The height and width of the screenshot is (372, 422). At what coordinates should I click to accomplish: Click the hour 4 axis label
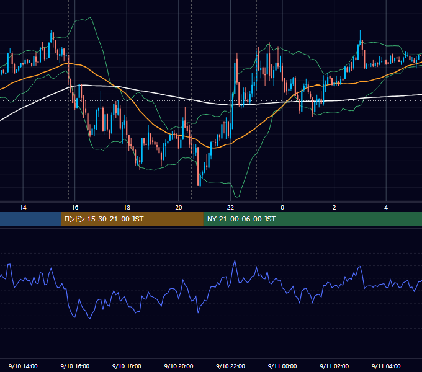[x=386, y=208]
